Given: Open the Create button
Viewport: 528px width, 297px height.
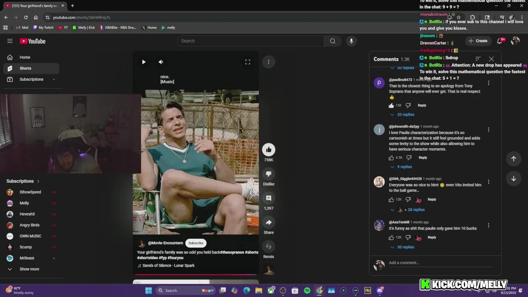Looking at the screenshot, I should [478, 41].
